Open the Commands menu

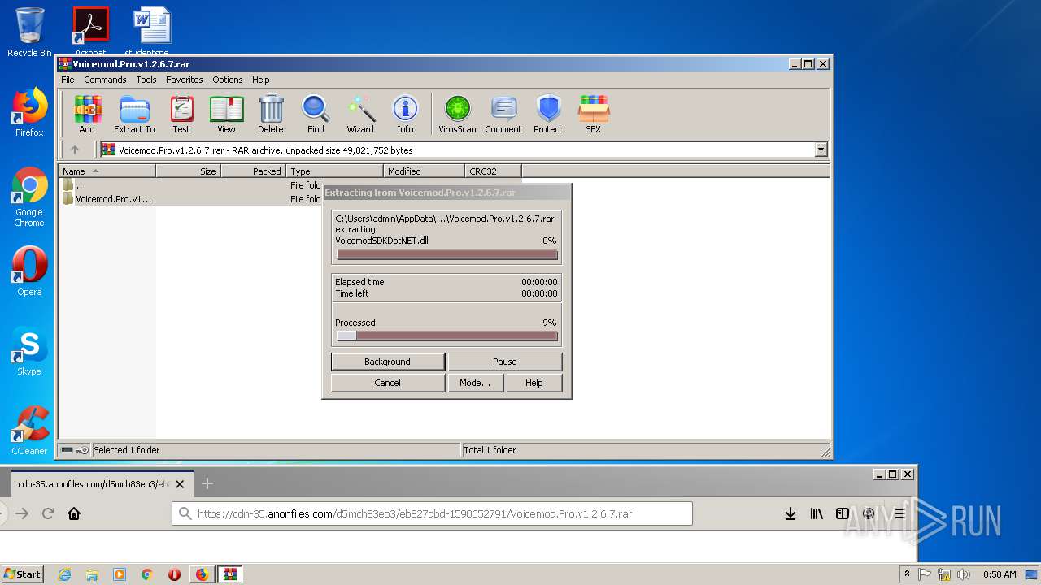coord(105,80)
